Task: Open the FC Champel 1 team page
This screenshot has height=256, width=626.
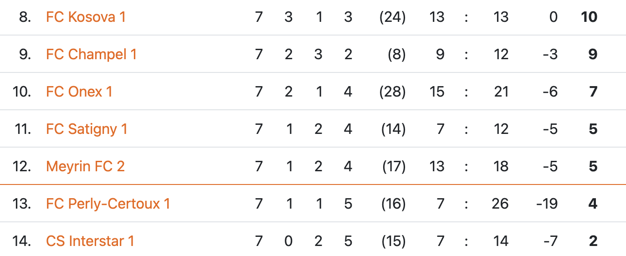Action: coord(91,54)
